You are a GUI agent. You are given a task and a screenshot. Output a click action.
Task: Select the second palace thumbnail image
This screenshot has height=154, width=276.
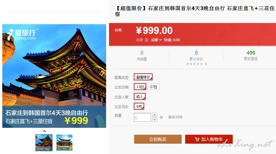(x=64, y=142)
